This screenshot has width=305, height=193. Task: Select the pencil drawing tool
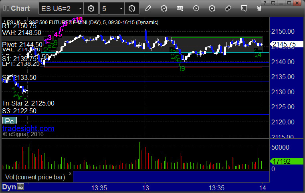pos(148,8)
